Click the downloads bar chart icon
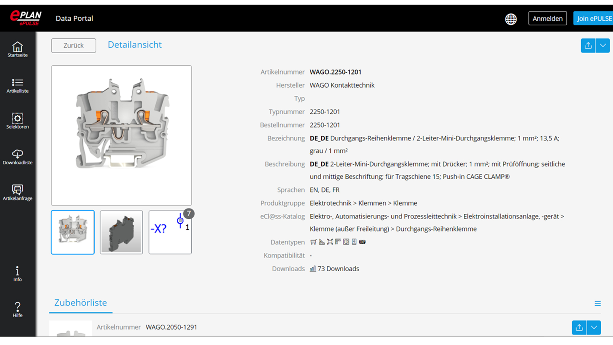Screen dimensions: 613x345 point(313,269)
